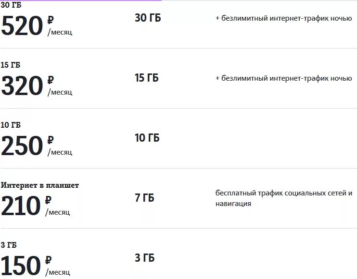
Task: Select the 210 ₽ per month price
Action: (x=36, y=206)
